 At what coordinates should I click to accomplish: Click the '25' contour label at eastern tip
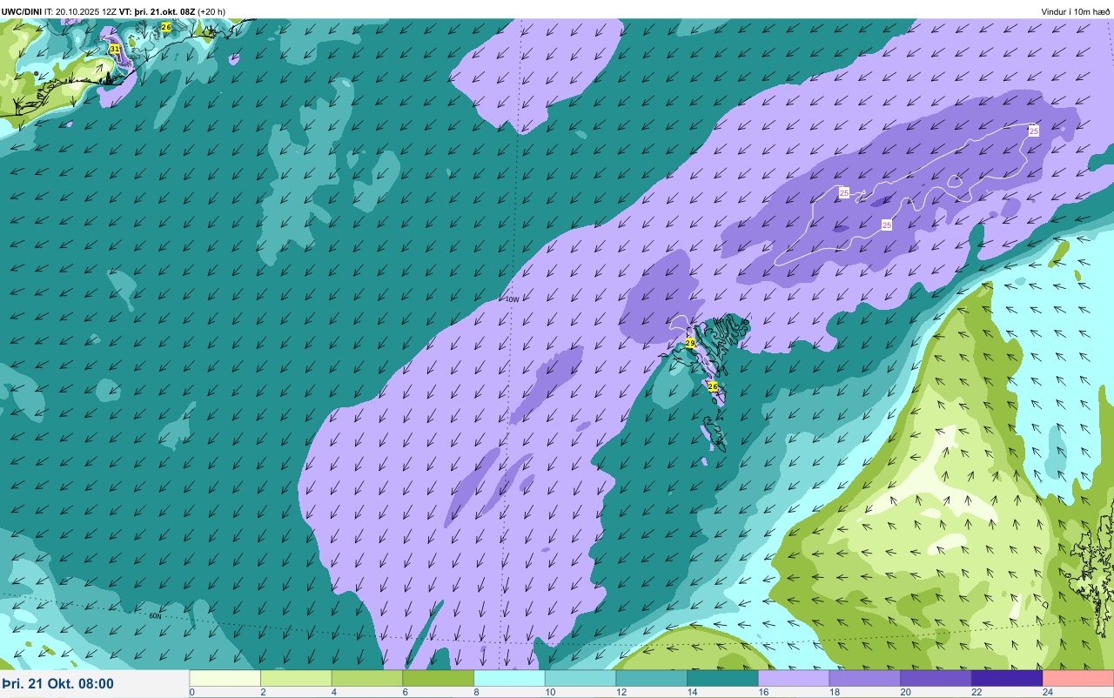tap(1034, 131)
